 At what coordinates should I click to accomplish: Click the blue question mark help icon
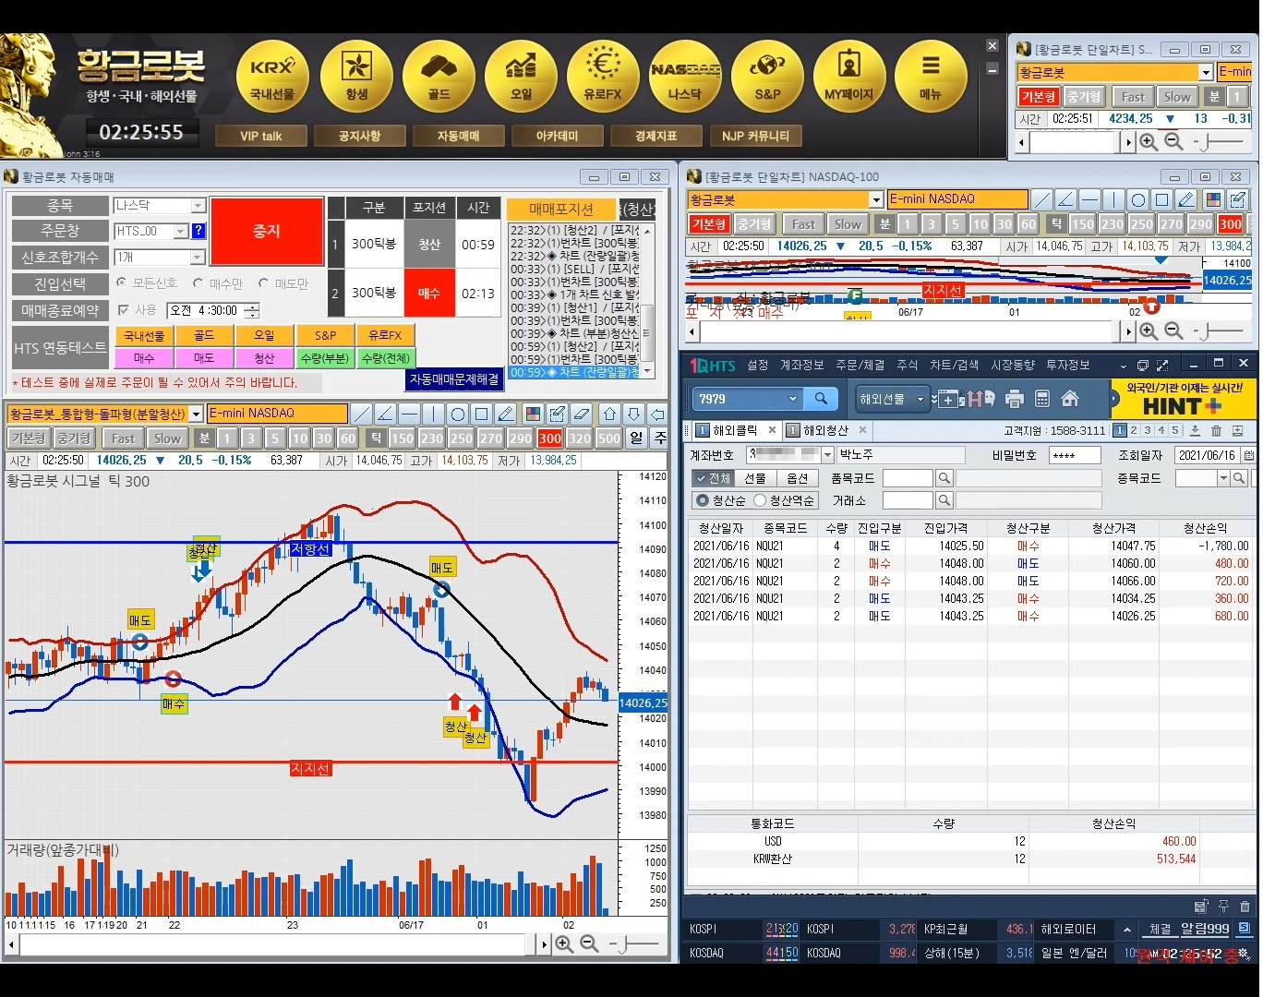[198, 231]
